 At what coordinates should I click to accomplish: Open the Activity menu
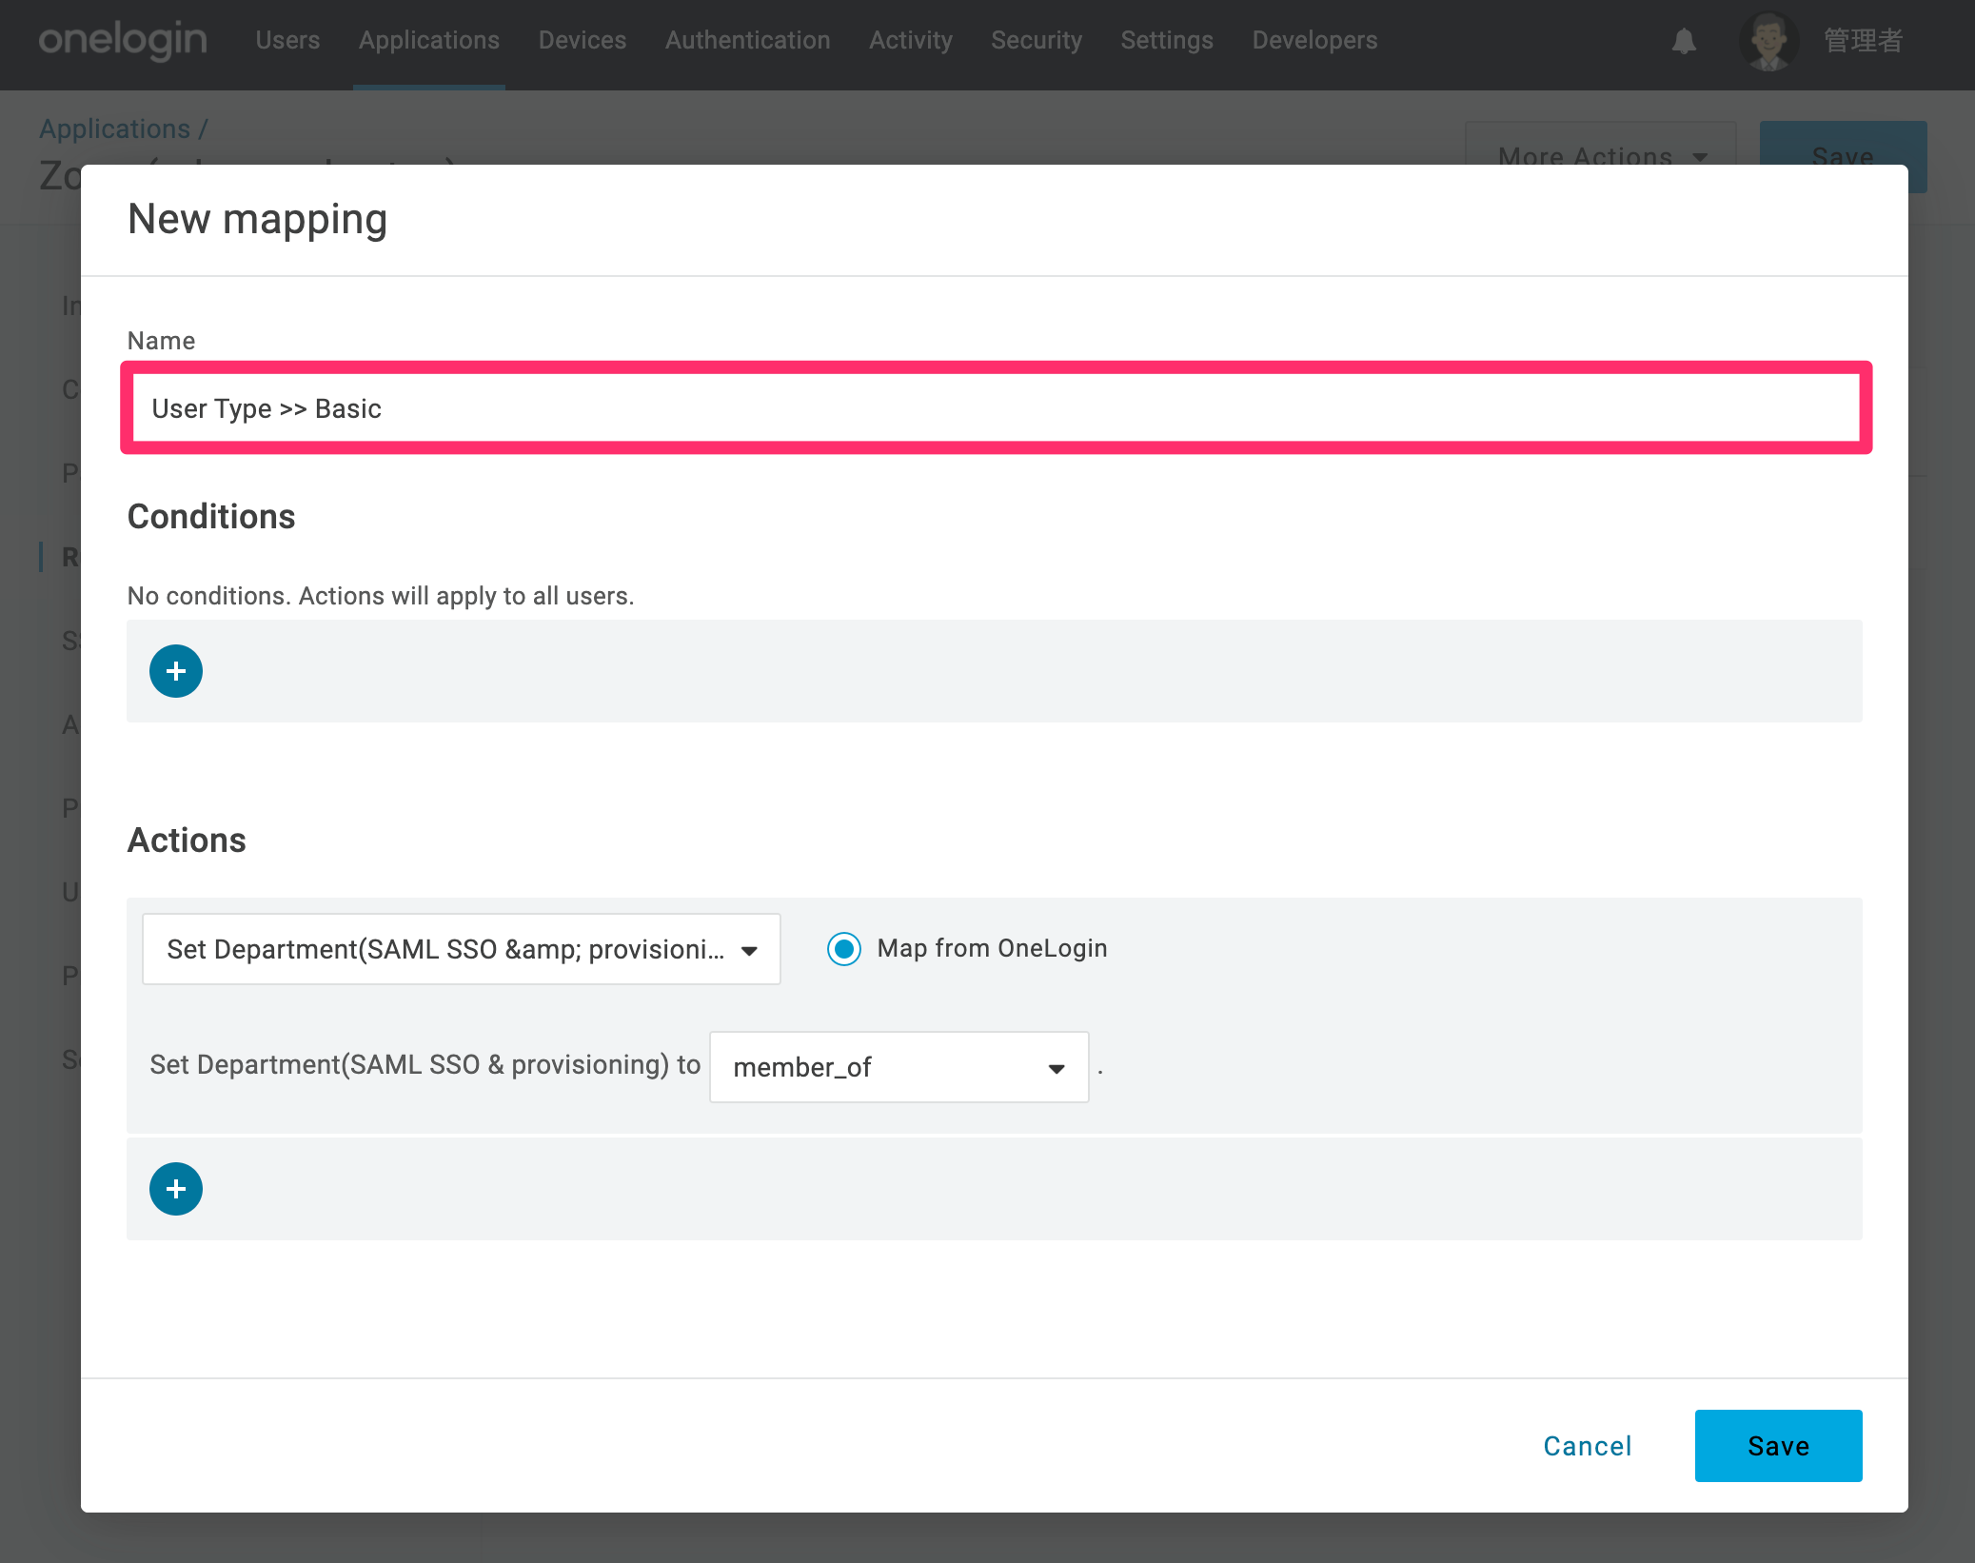tap(911, 41)
